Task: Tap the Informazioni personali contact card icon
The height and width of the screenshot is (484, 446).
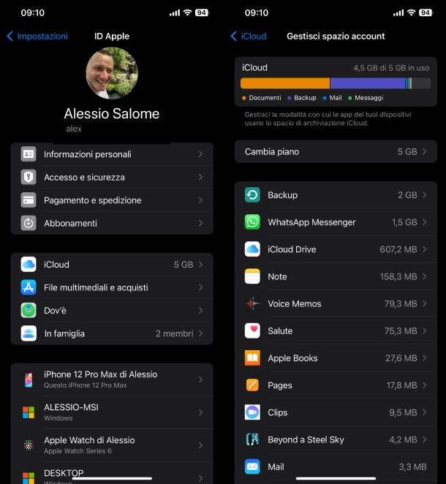Action: coord(29,154)
